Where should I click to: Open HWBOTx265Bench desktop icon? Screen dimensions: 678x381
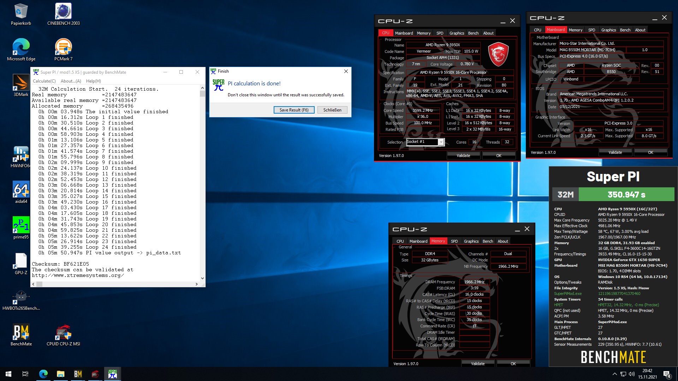pos(21,299)
